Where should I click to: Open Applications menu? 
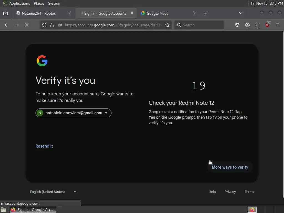tap(20, 3)
